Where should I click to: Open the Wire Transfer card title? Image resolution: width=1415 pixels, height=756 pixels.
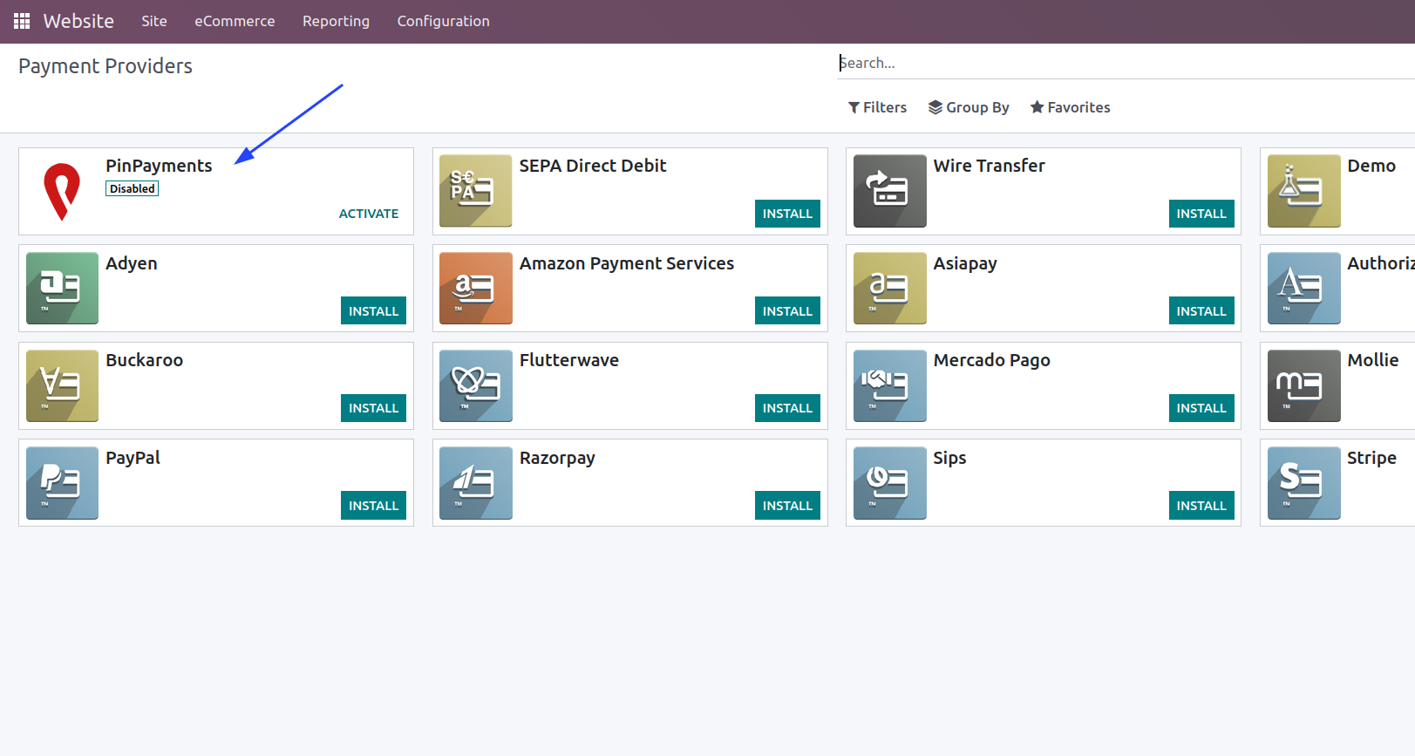click(x=989, y=166)
